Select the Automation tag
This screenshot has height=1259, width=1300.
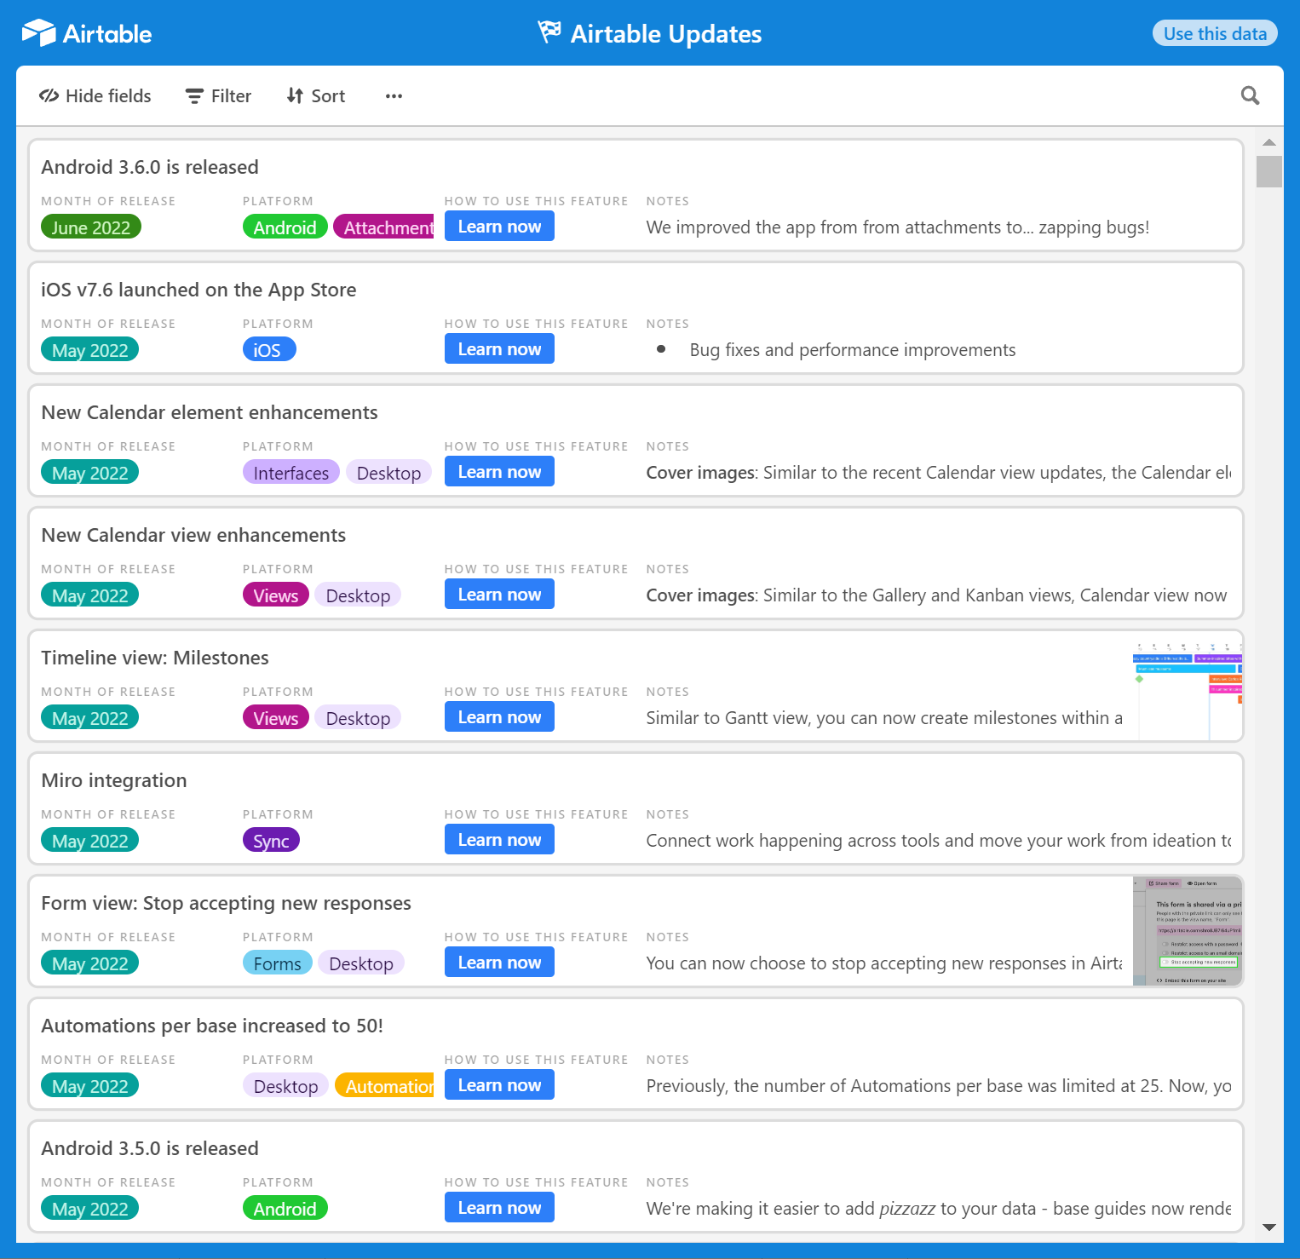click(384, 1086)
